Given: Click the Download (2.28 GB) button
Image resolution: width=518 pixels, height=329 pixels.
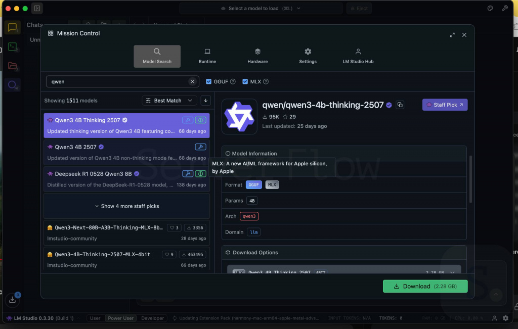Looking at the screenshot, I should point(425,286).
